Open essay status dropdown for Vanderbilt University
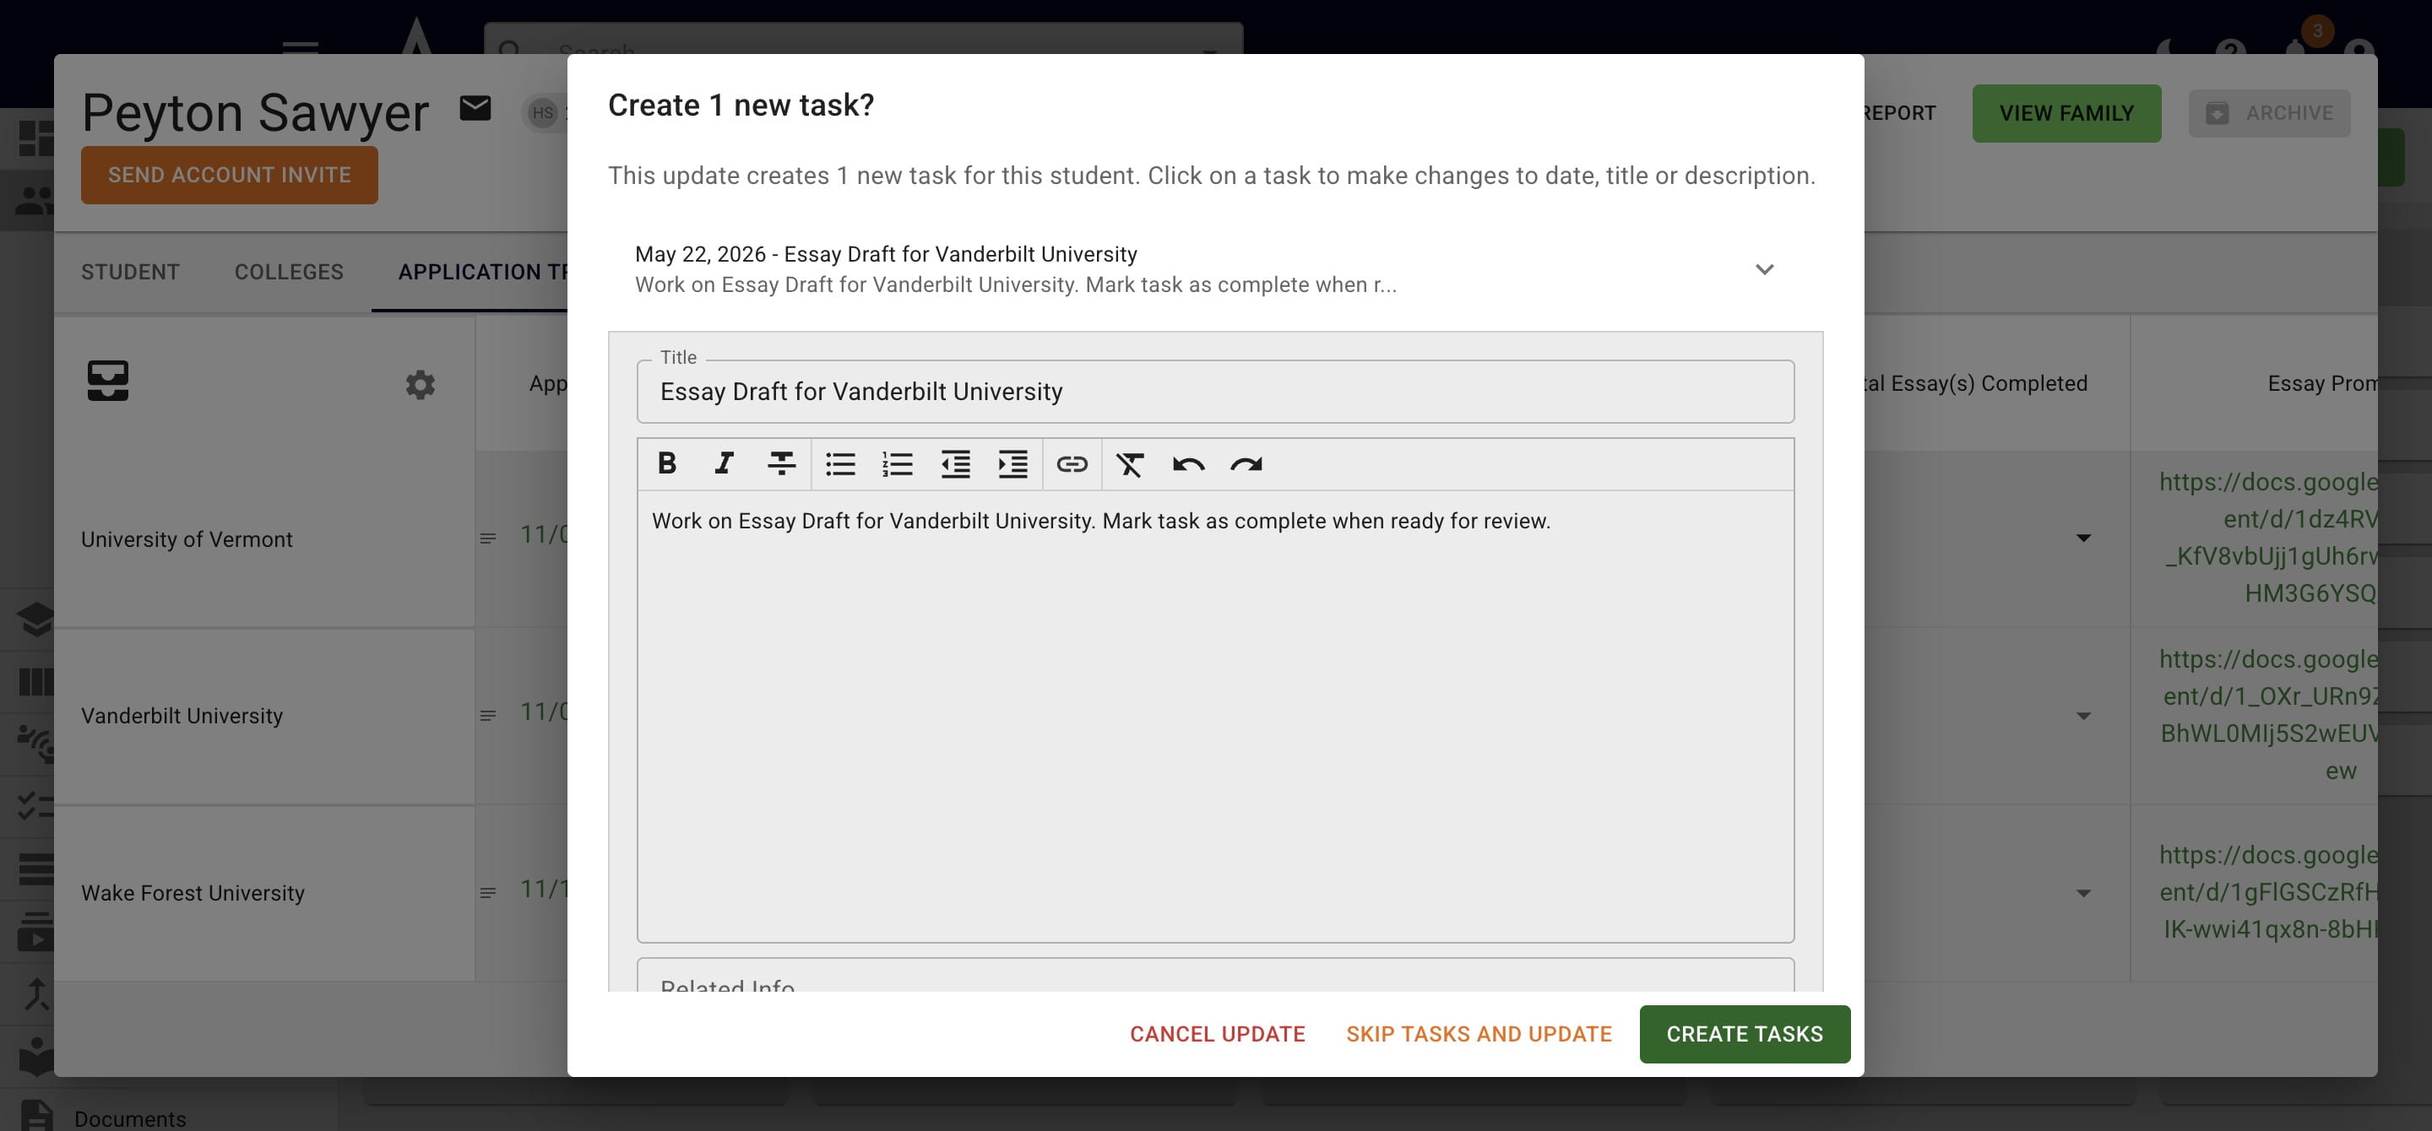 [2083, 716]
